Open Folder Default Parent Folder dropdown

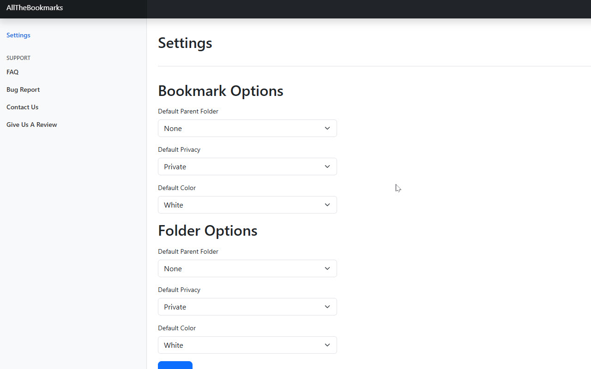click(x=247, y=268)
